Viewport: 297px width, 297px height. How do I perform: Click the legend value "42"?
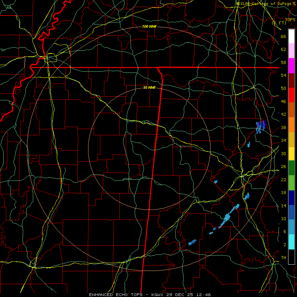coord(283,114)
